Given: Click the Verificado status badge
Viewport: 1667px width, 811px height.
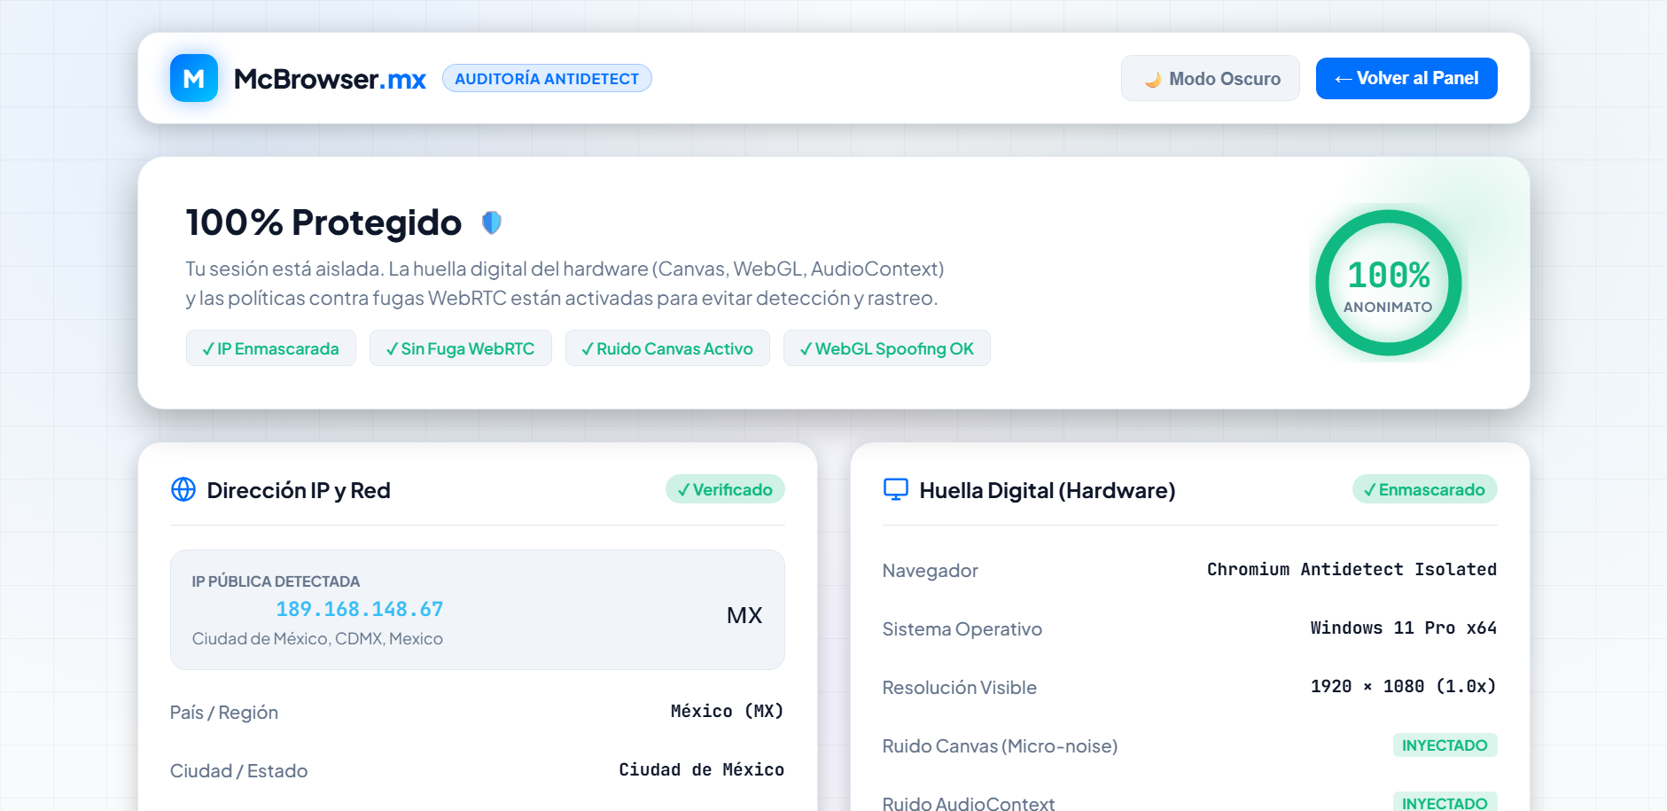Looking at the screenshot, I should coord(725,489).
